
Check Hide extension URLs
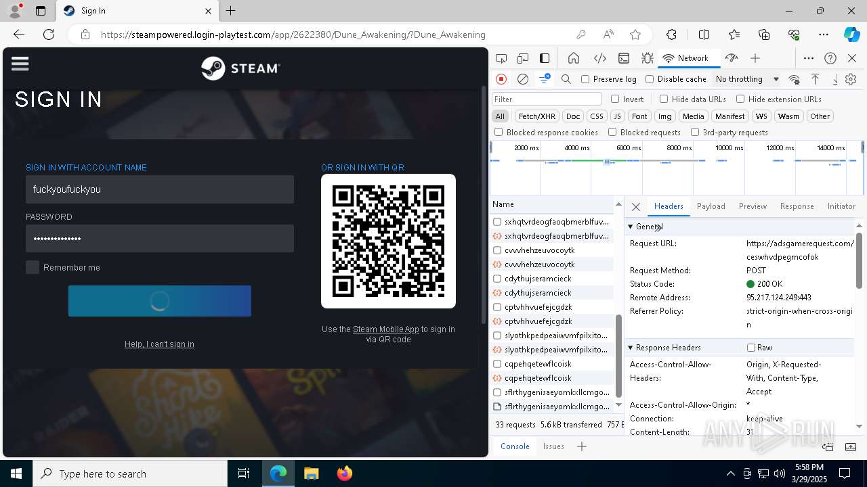click(740, 99)
